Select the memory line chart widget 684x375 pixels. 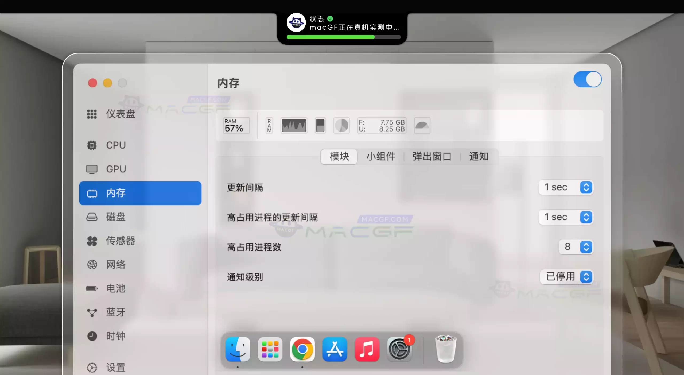294,125
